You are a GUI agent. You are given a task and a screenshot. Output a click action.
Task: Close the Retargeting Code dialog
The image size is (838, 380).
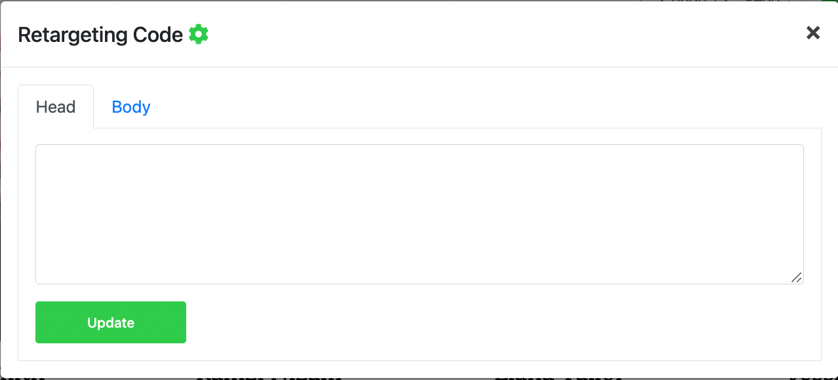813,33
